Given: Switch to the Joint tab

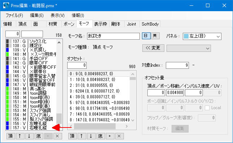Looking at the screenshot, I should 131,24.
